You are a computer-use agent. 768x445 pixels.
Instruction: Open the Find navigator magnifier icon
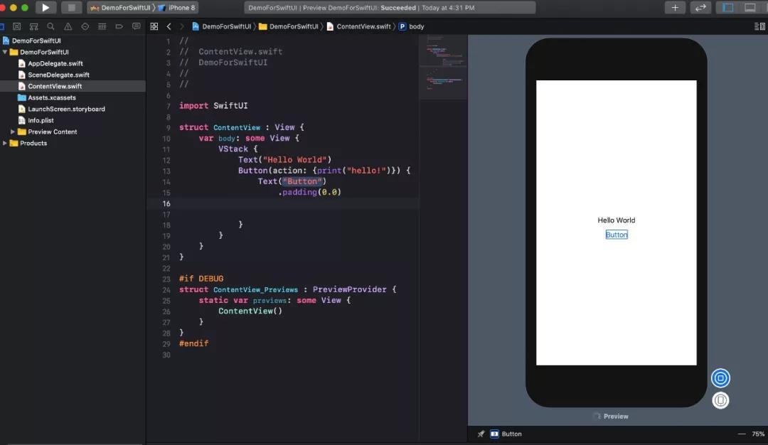coord(50,26)
